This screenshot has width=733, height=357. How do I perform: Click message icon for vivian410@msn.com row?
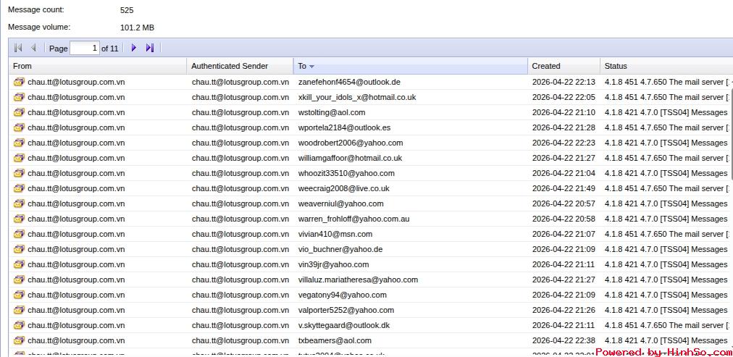[x=19, y=234]
